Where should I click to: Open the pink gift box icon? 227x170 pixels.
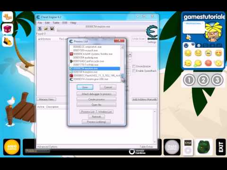(x=8, y=29)
